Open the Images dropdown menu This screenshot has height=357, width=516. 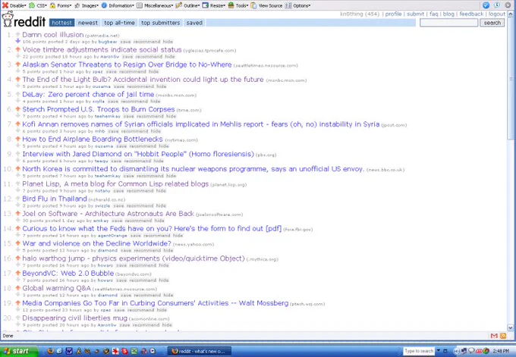click(x=87, y=5)
